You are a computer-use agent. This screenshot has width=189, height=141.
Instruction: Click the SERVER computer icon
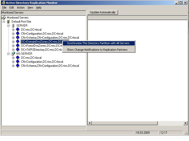[x=13, y=26]
